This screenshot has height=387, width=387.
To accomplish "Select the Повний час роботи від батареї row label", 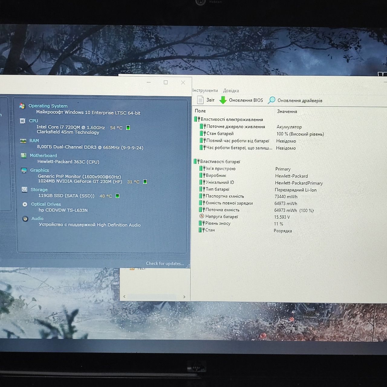I will pos(238,141).
